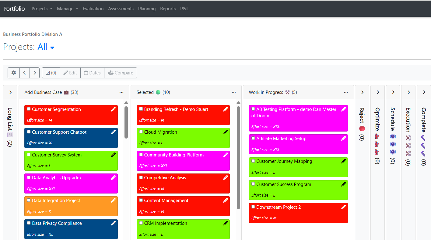This screenshot has width=431, height=240.
Task: Click the edit pencil on Customer Segmentation card
Action: pos(113,109)
